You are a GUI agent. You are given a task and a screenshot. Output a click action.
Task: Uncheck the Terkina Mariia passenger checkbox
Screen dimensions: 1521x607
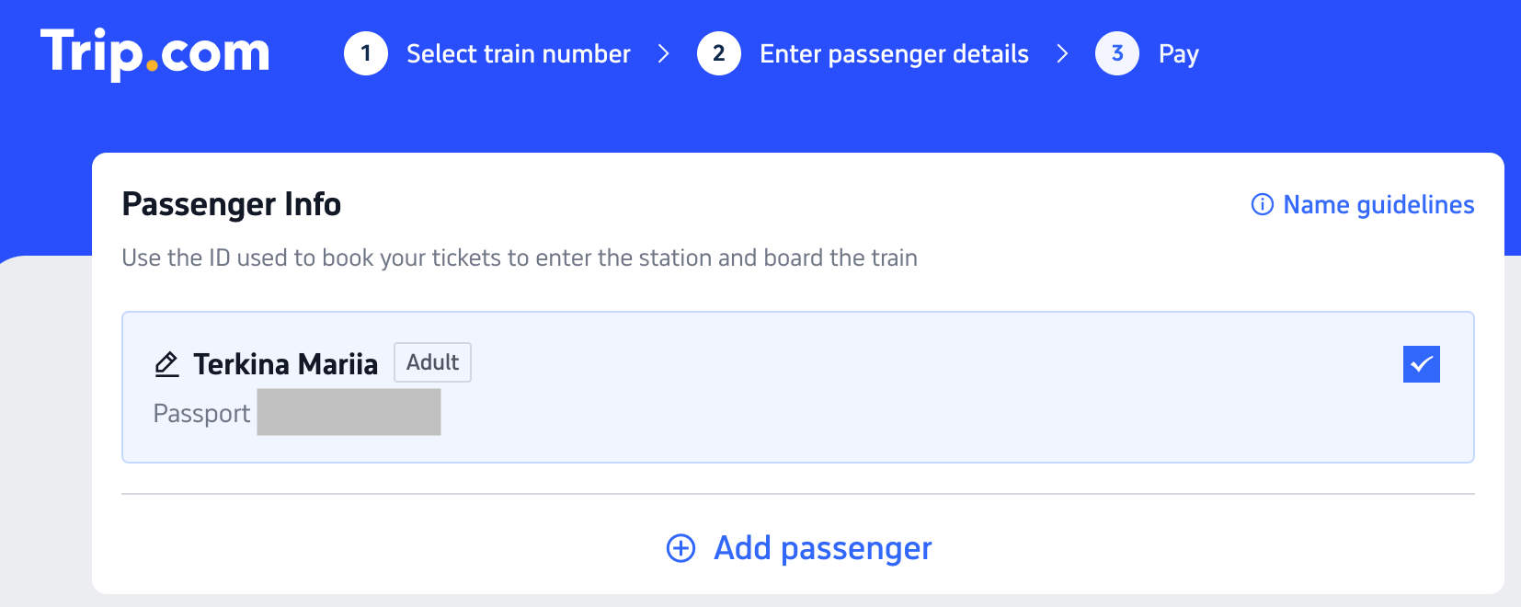[x=1422, y=364]
